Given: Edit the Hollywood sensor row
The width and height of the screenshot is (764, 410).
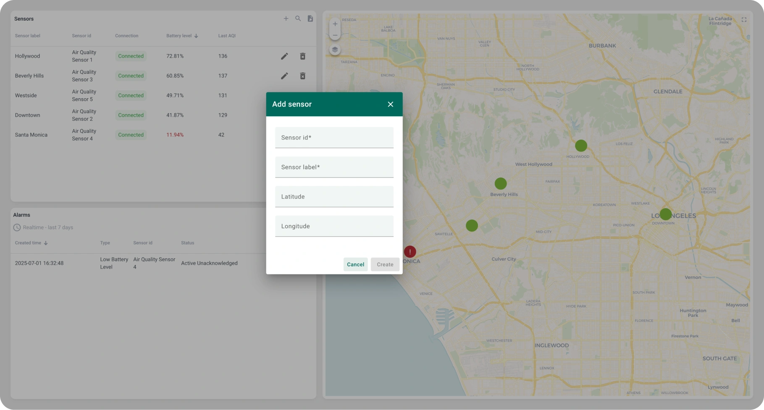Looking at the screenshot, I should tap(284, 56).
